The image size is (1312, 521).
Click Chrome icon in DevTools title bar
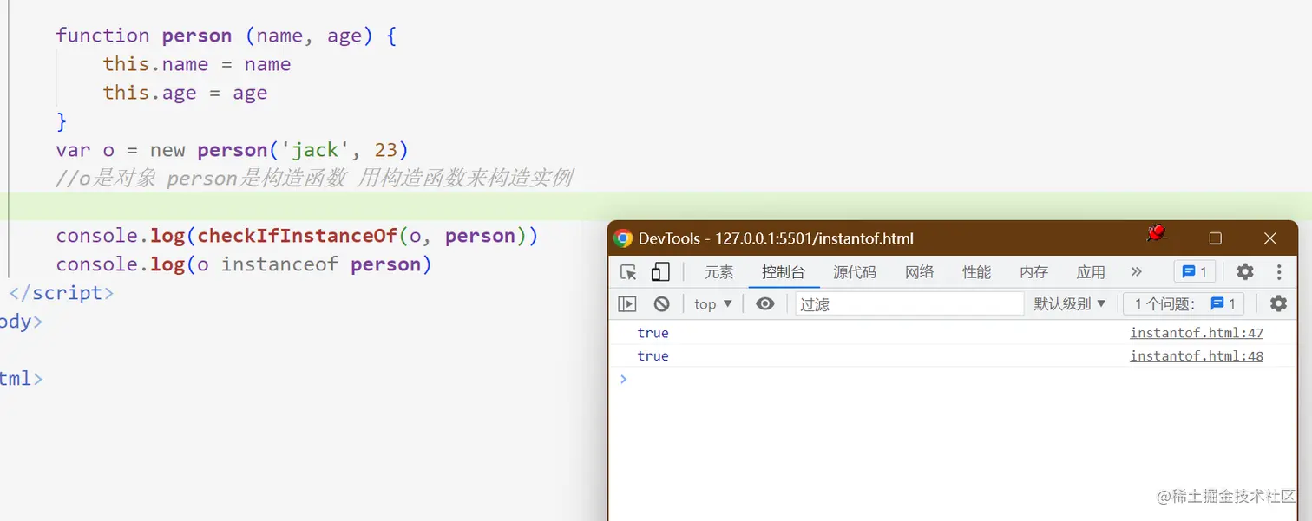pos(622,238)
